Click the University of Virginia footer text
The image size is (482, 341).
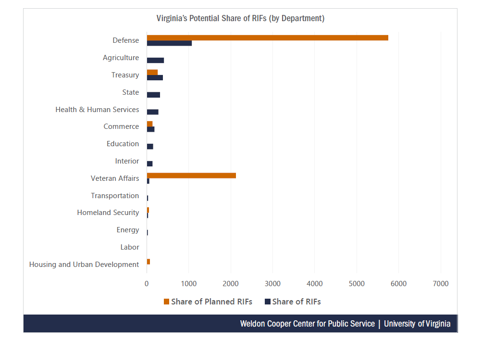[x=417, y=324]
